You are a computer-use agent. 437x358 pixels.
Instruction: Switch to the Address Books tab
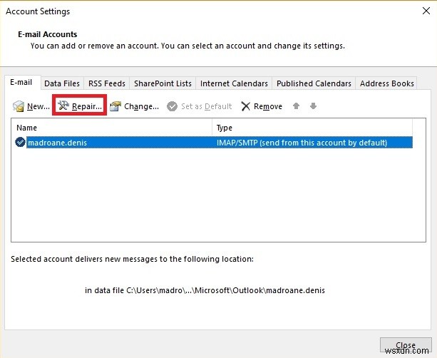[386, 83]
